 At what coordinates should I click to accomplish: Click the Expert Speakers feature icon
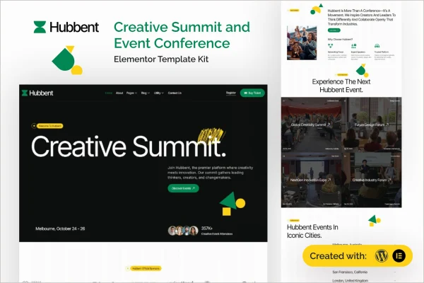[354, 46]
